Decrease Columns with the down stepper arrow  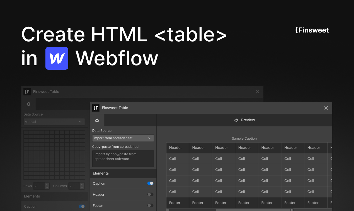point(82,188)
